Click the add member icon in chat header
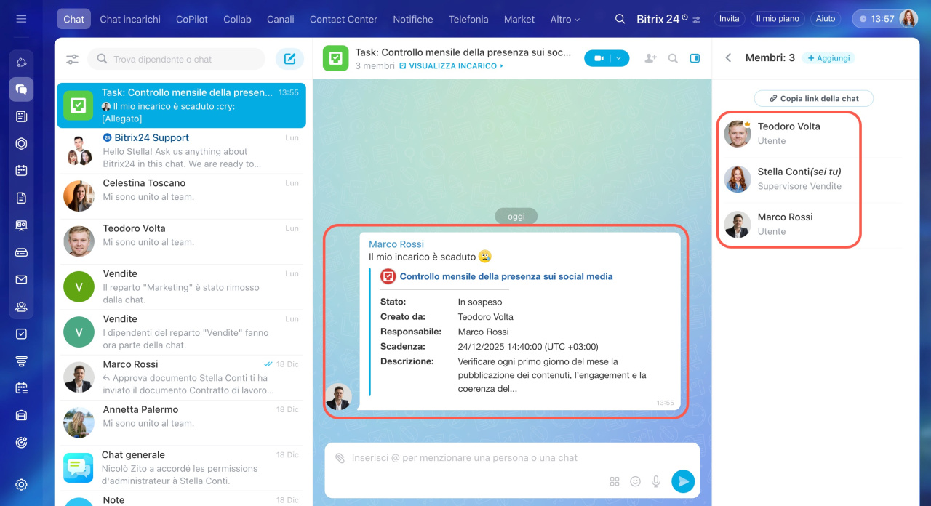This screenshot has height=506, width=931. (650, 58)
